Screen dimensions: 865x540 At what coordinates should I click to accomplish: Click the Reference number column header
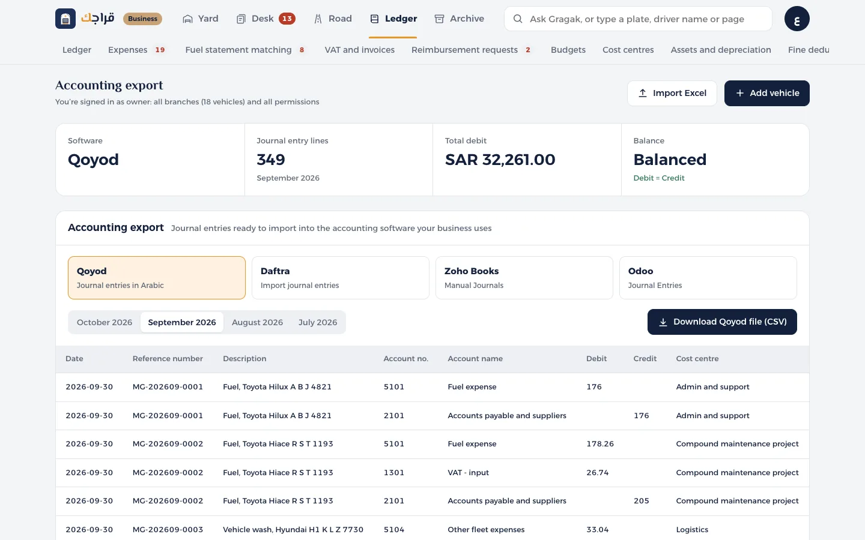pyautogui.click(x=168, y=359)
